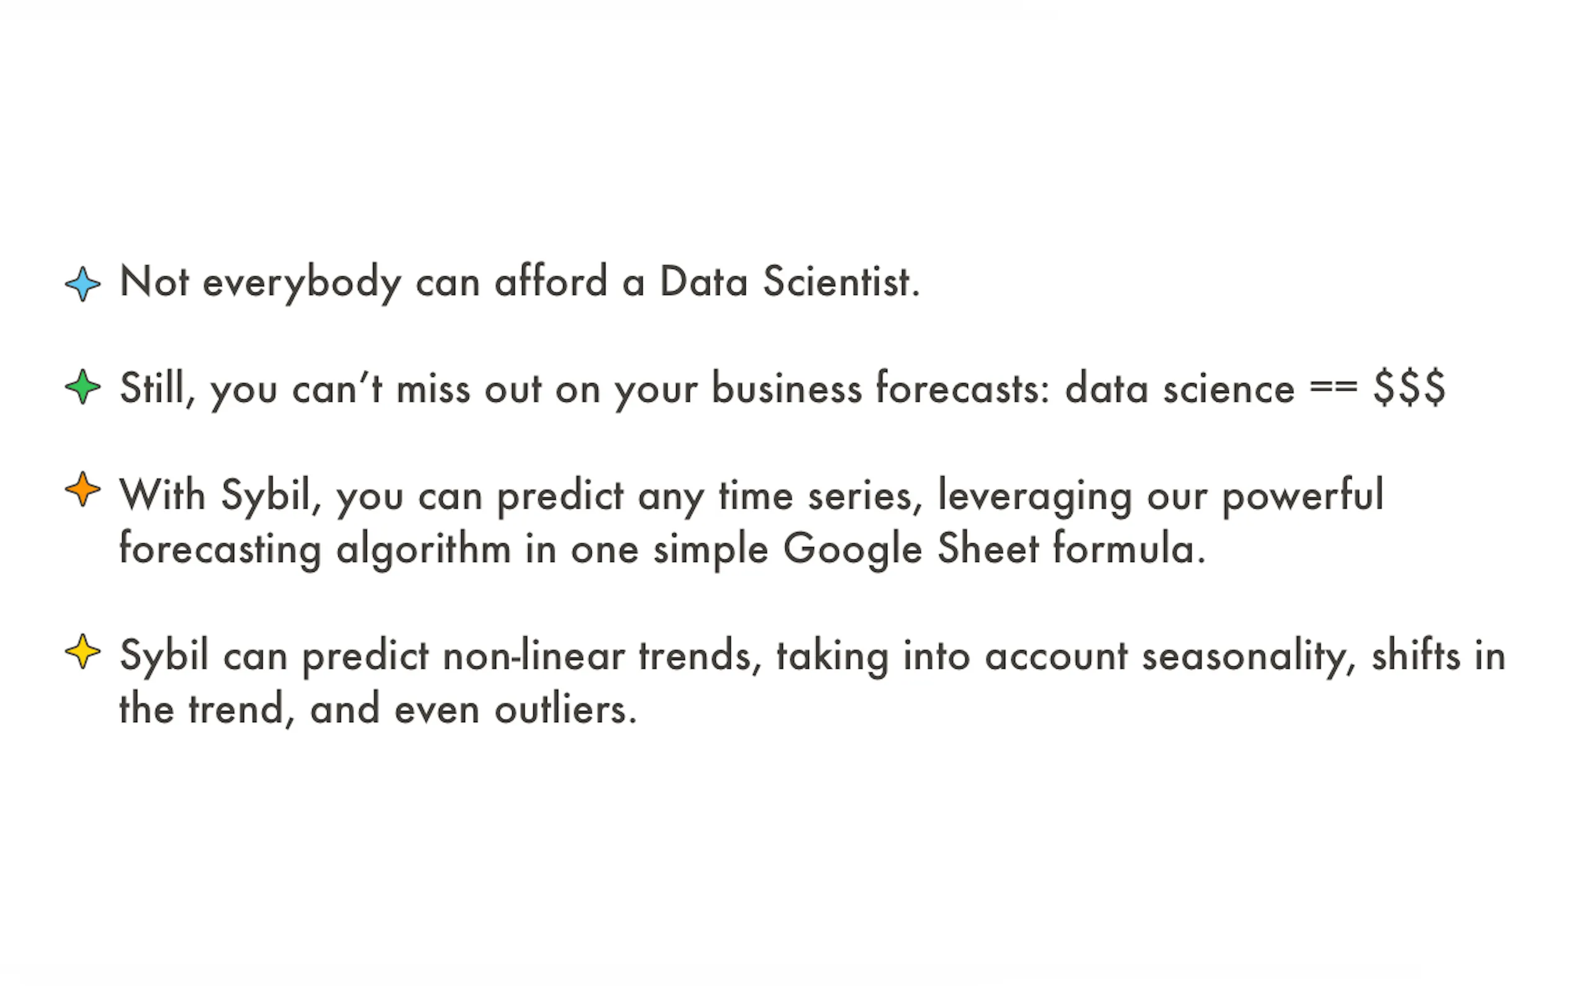Viewport: 1577px width, 986px height.
Task: Click the "==" double equals symbol
Action: tap(1333, 387)
